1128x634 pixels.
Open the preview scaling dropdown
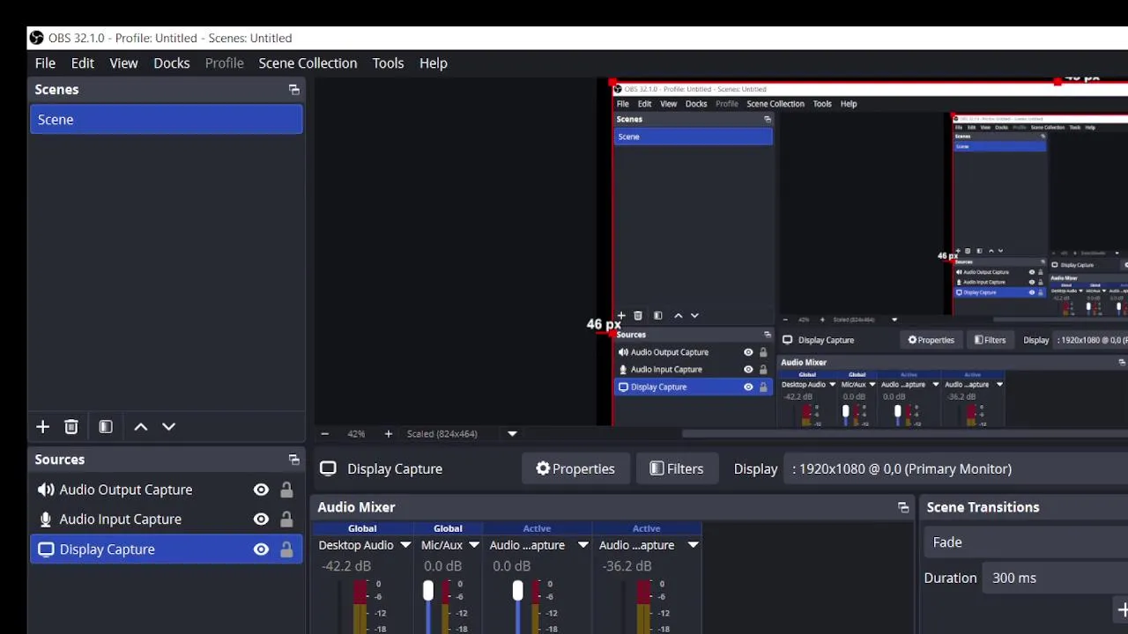[512, 434]
